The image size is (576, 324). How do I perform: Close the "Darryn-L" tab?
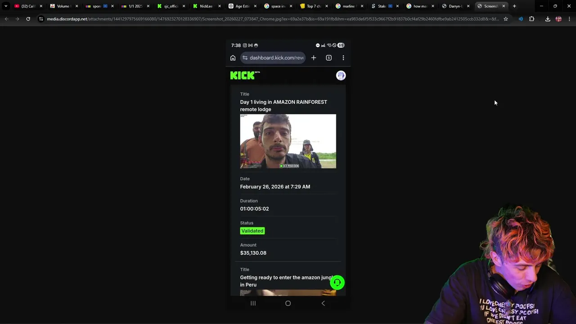point(468,6)
